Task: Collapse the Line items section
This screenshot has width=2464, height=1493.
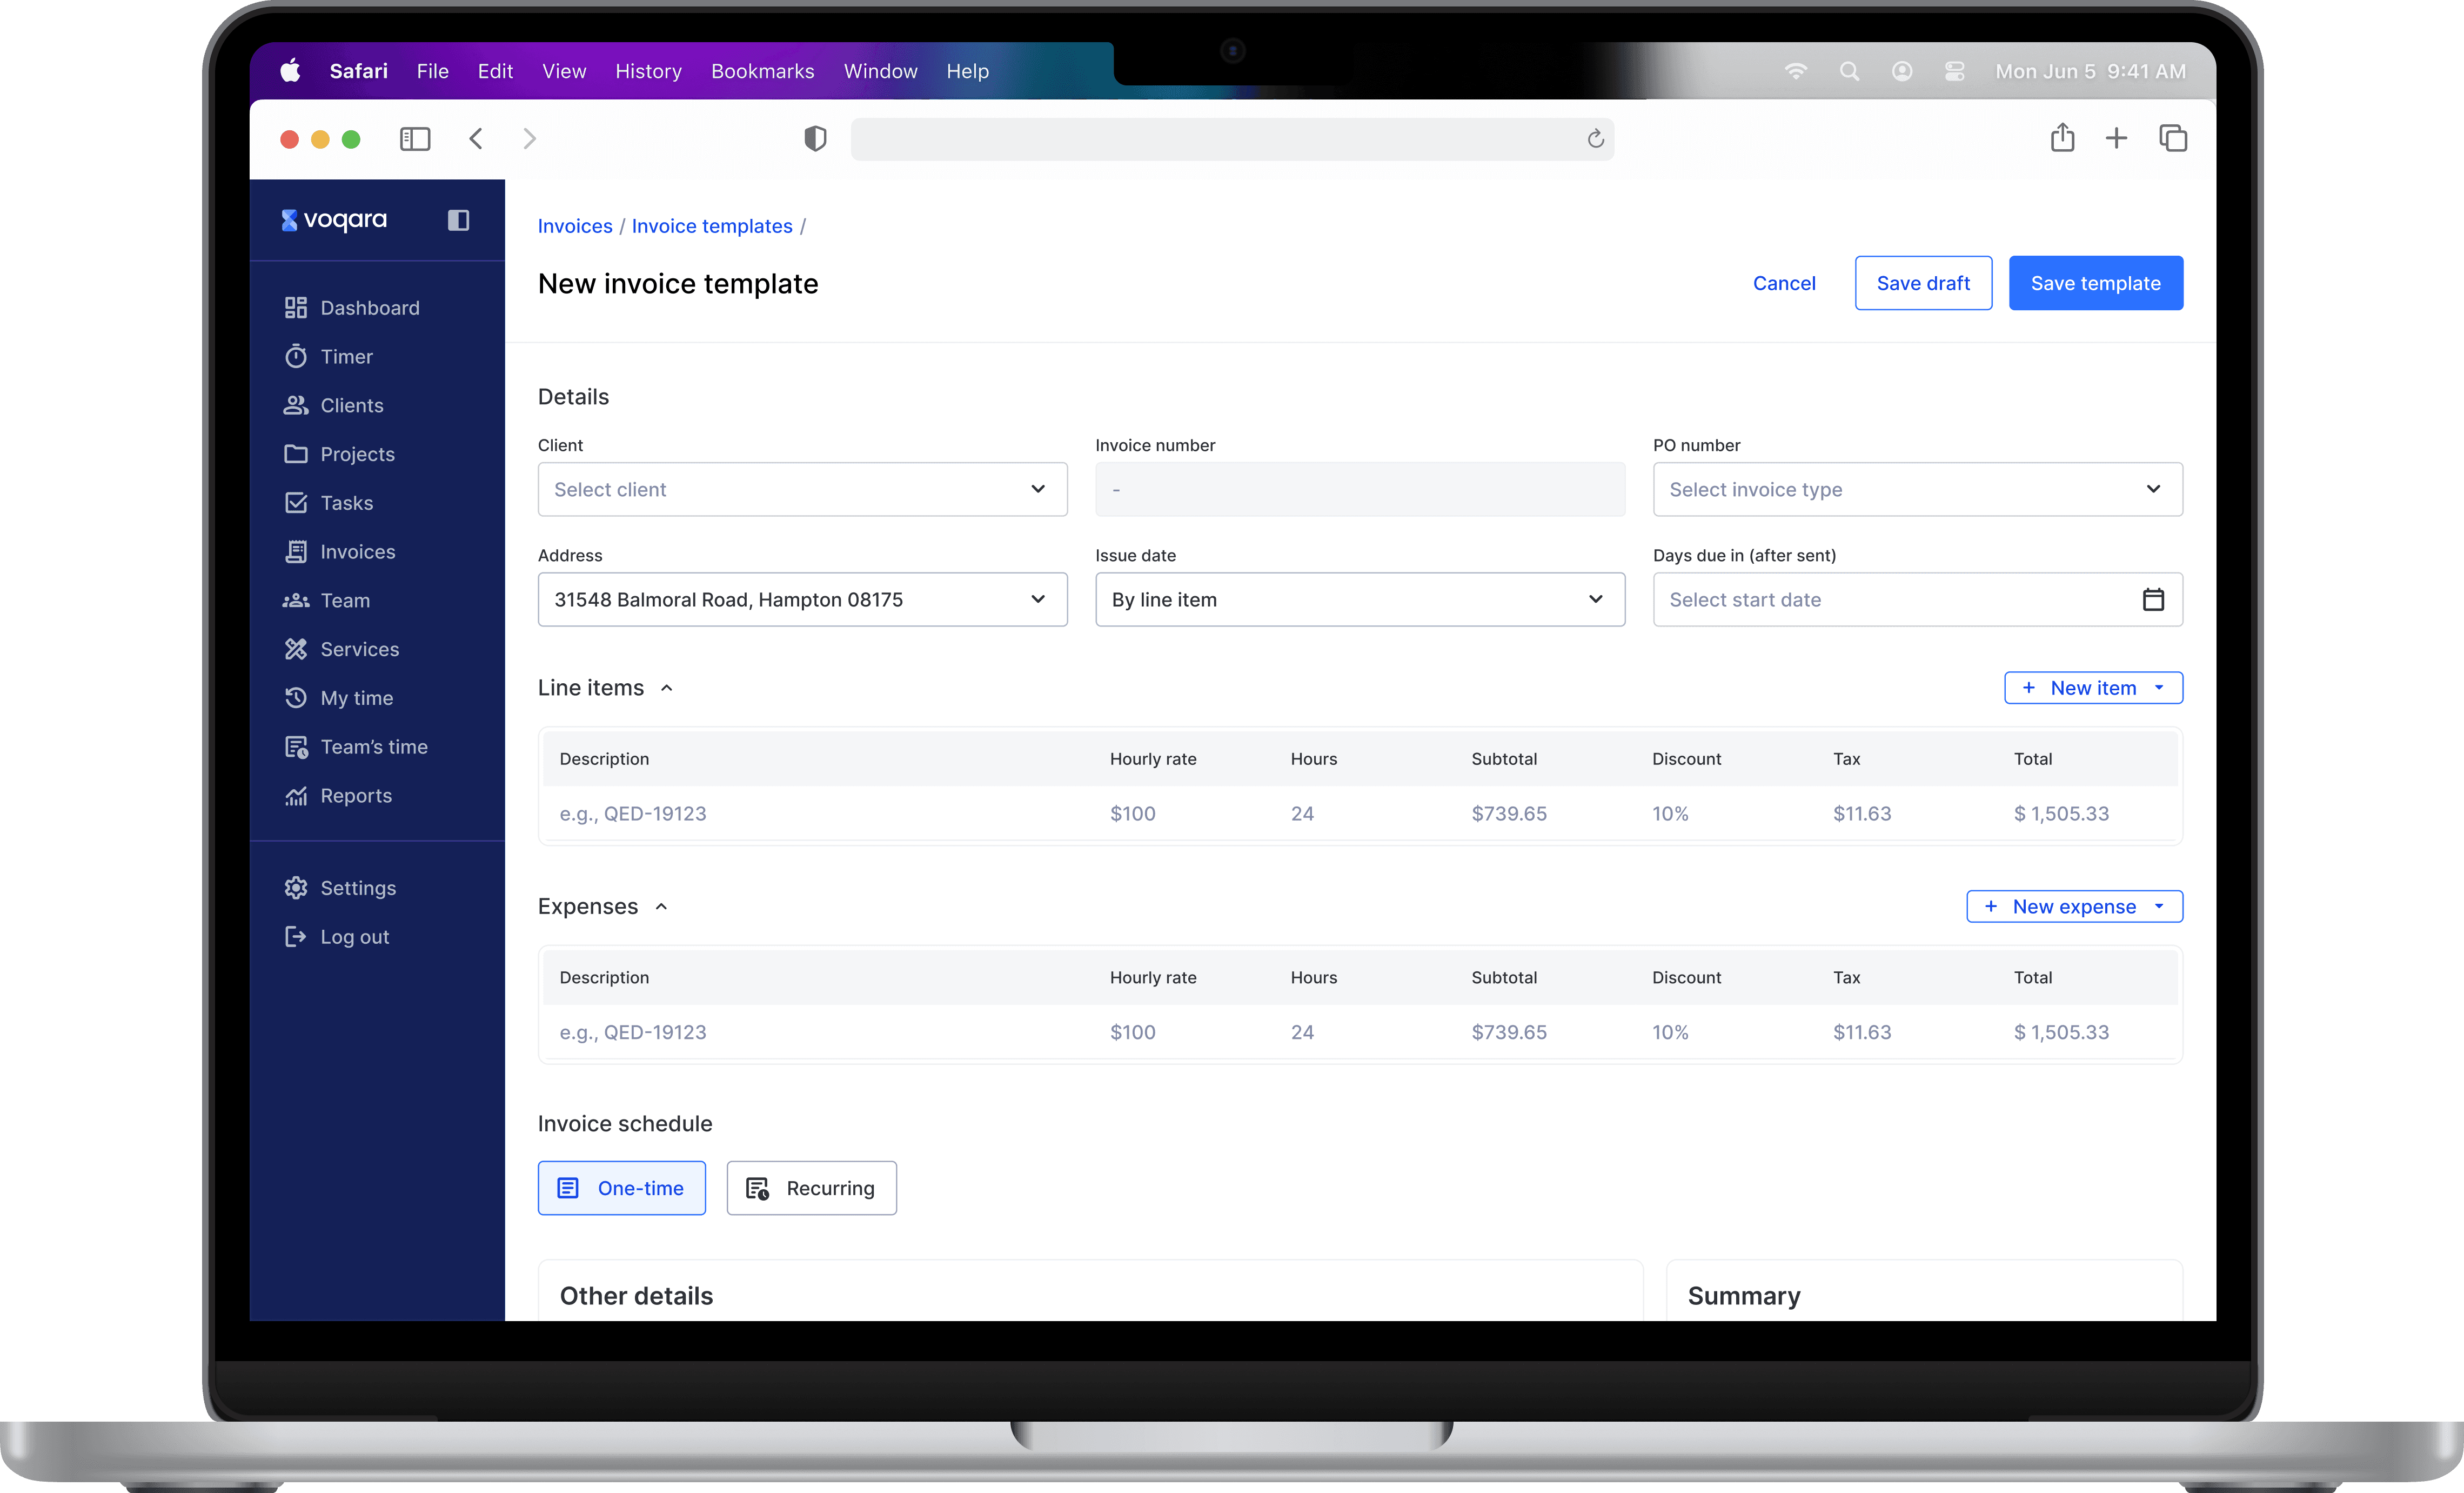Action: click(x=667, y=689)
